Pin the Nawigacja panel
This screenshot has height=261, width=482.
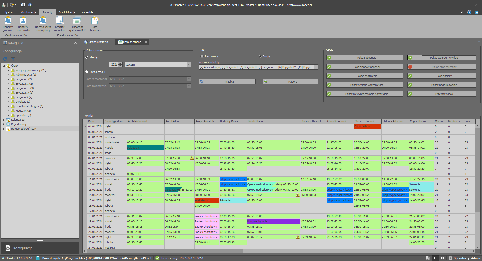click(71, 43)
